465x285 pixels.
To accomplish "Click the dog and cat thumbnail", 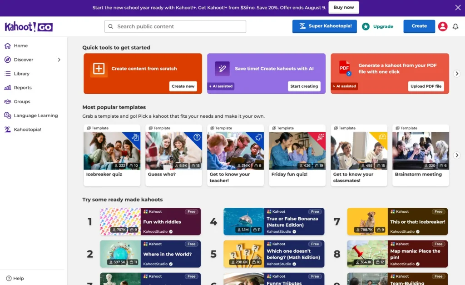I will pos(367,221).
